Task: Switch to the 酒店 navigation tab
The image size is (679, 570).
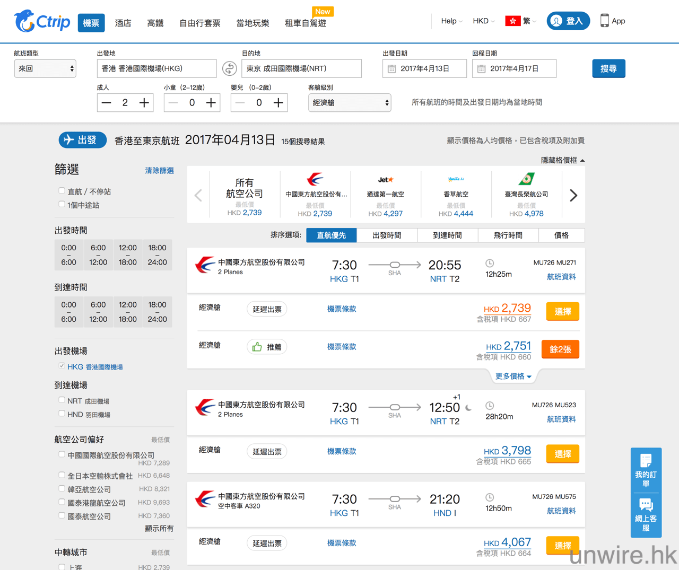Action: 123,23
